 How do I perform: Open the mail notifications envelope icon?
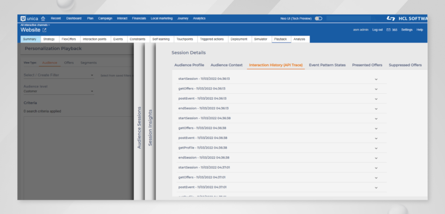tap(388, 30)
